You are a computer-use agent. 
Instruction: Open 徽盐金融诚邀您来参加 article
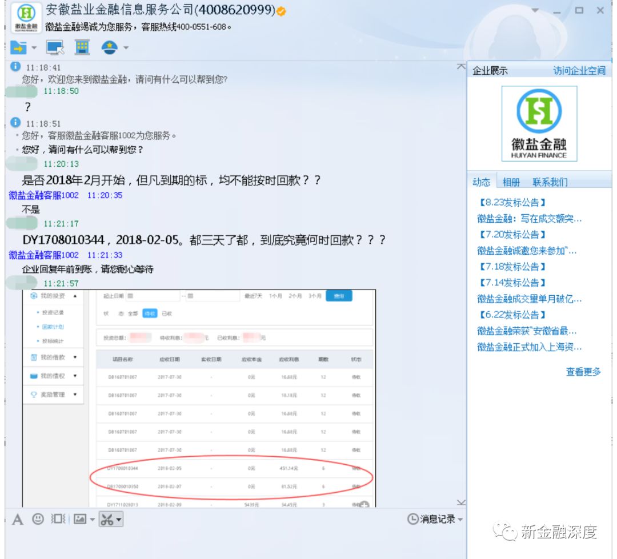pyautogui.click(x=527, y=251)
